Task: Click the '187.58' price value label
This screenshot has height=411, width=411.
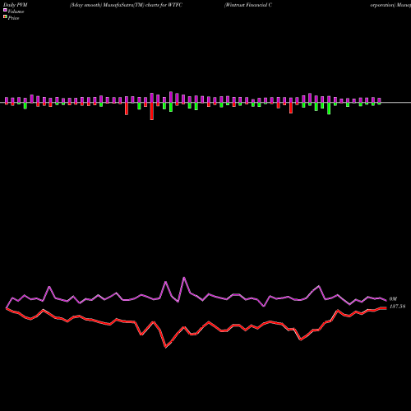Action: 397,307
